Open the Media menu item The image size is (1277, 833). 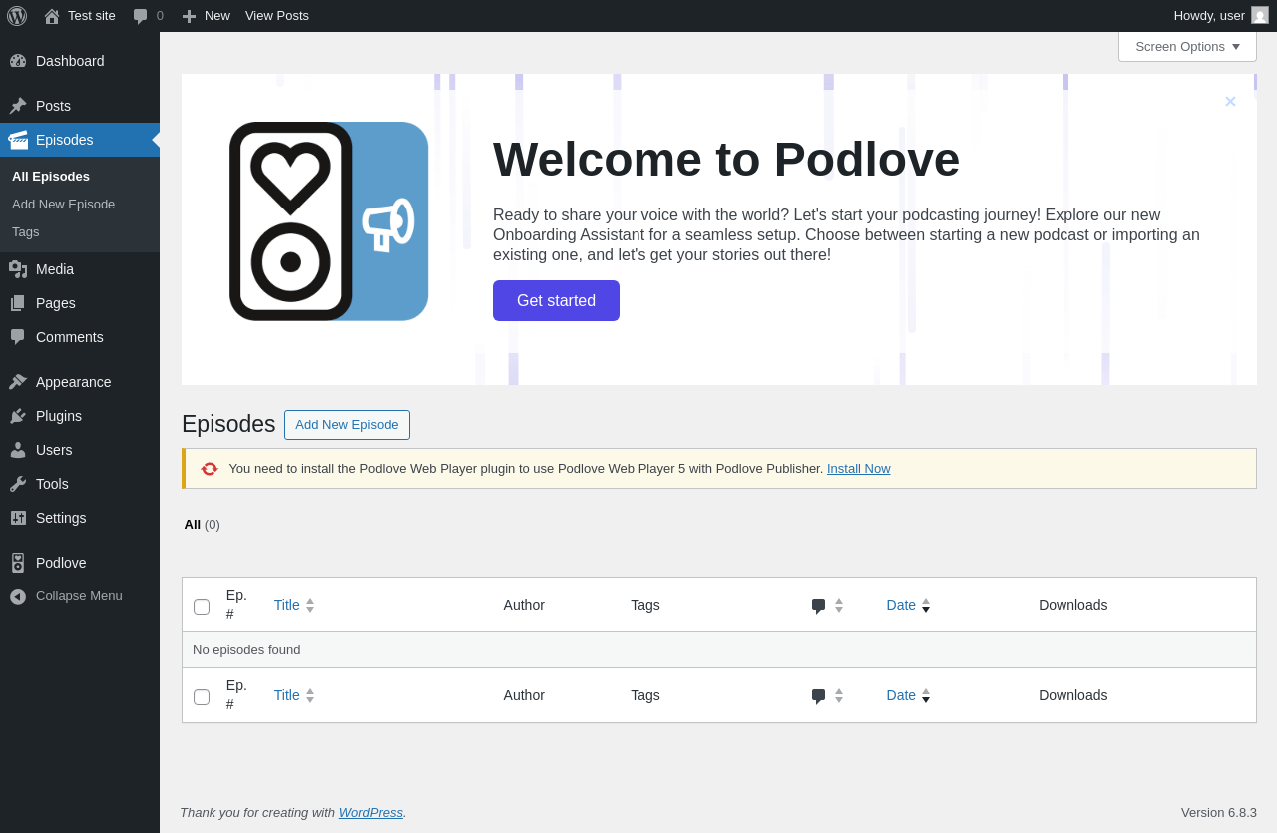[80, 269]
